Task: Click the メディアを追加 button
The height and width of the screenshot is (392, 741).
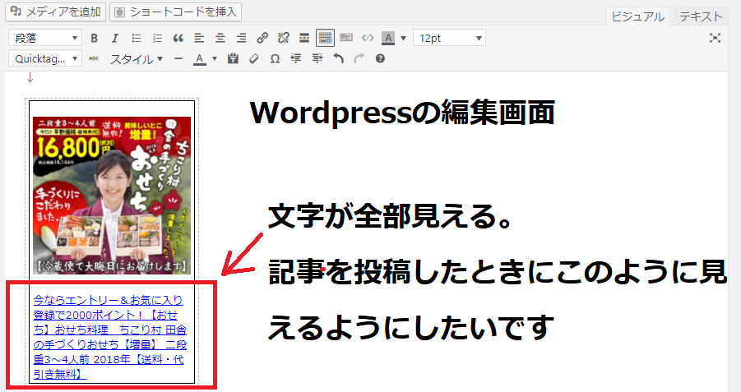Action: [55, 12]
